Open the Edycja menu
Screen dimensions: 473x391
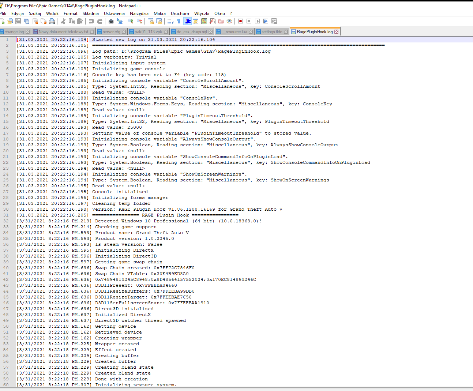[18, 14]
